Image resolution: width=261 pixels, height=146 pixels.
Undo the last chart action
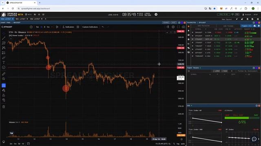(103, 27)
